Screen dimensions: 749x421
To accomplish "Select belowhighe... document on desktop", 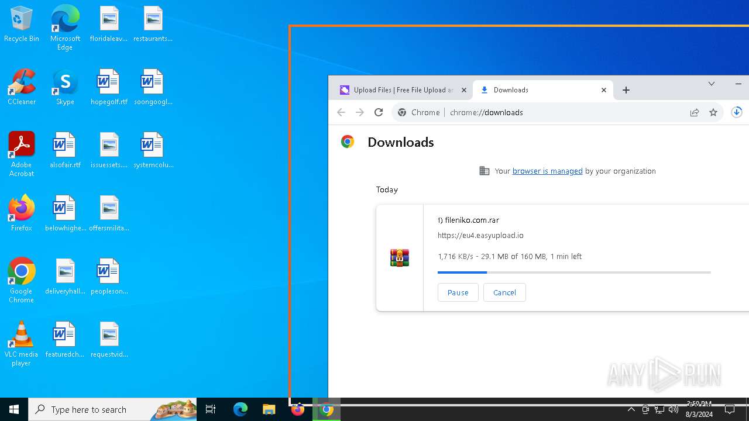I will 65,214.
